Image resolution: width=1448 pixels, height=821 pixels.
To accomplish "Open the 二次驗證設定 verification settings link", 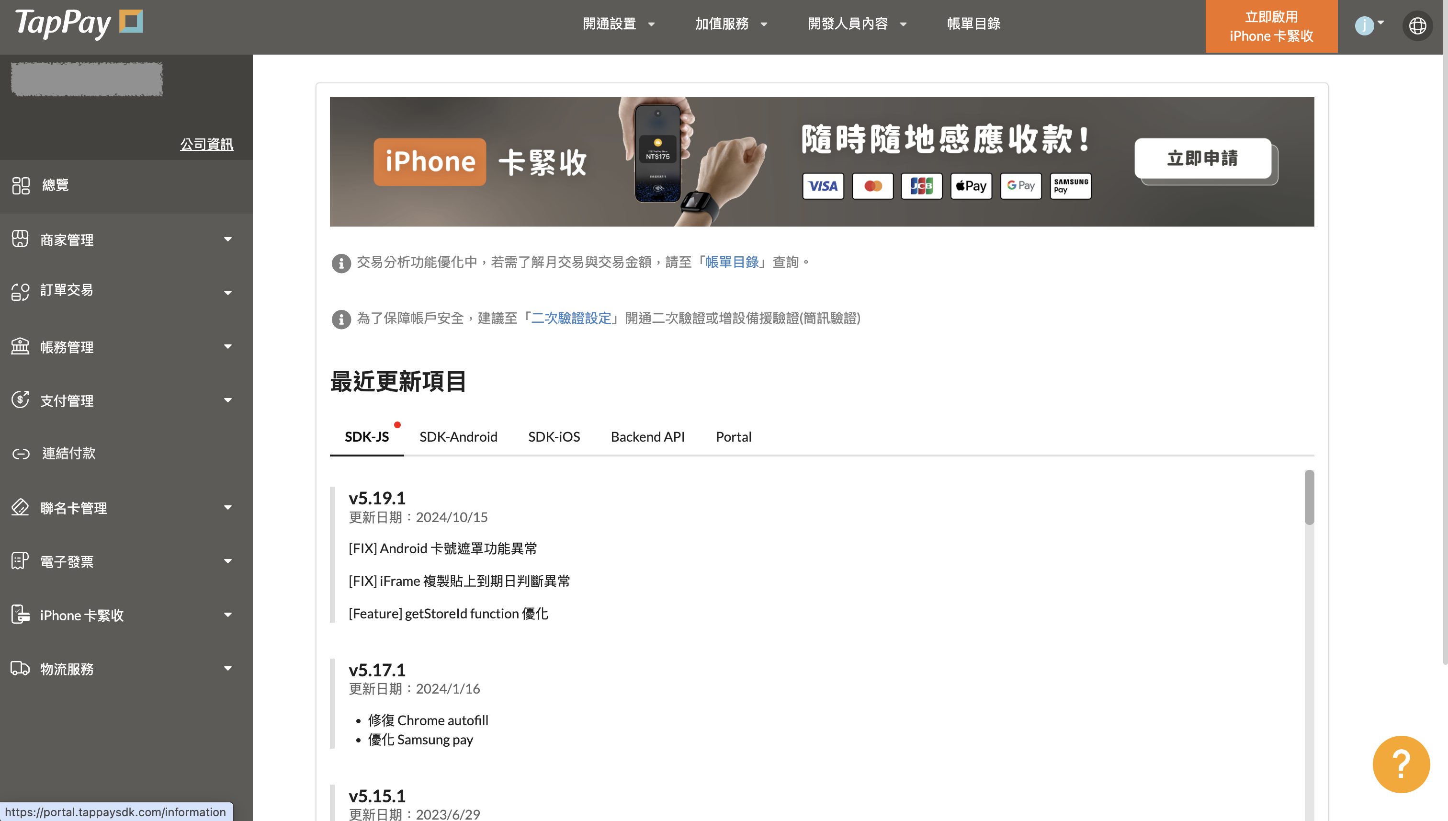I will (x=571, y=318).
